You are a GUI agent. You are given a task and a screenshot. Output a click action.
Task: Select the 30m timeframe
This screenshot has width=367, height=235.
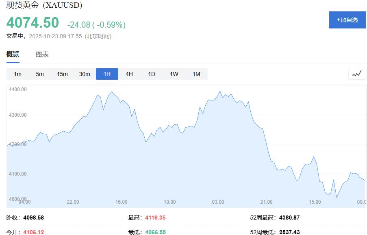84,74
